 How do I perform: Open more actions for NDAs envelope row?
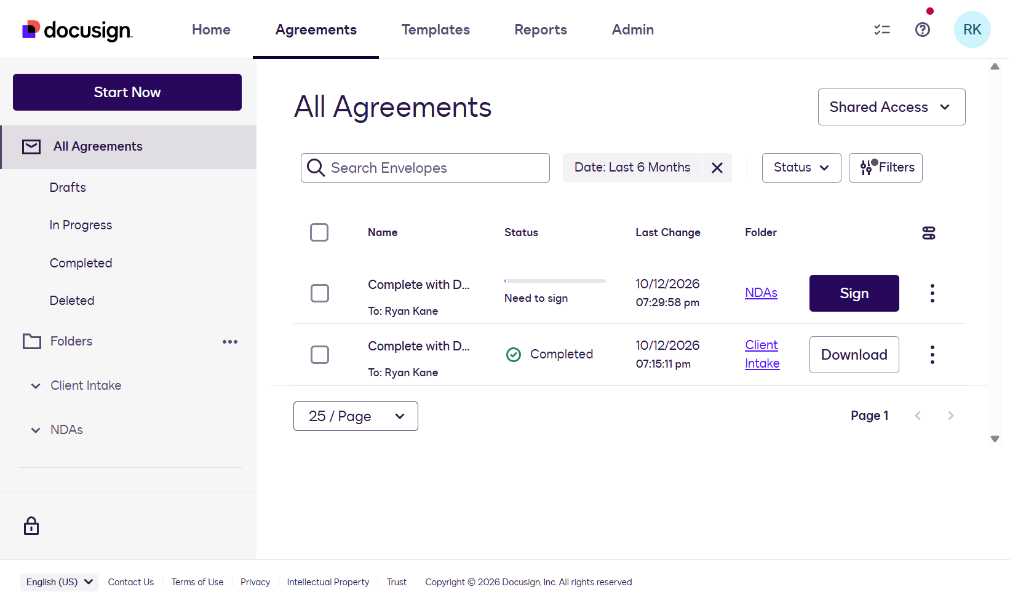932,293
